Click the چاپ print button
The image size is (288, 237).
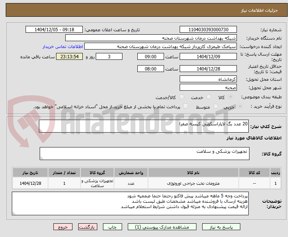pyautogui.click(x=112, y=227)
